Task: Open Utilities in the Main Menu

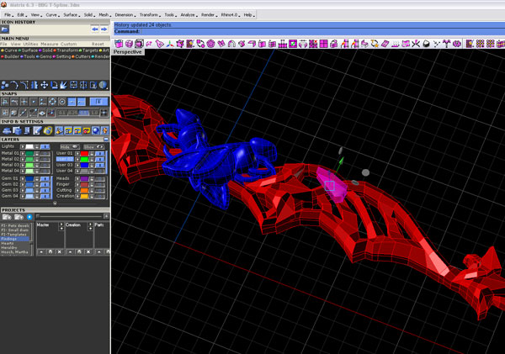Action: pyautogui.click(x=30, y=44)
